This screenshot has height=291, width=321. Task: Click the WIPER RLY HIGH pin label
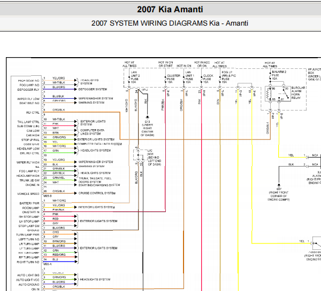(28, 162)
